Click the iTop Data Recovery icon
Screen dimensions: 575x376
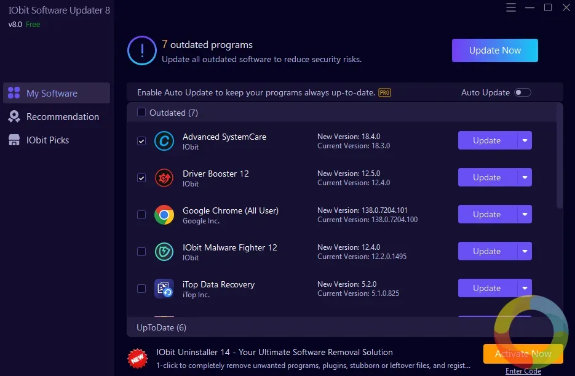pos(164,289)
